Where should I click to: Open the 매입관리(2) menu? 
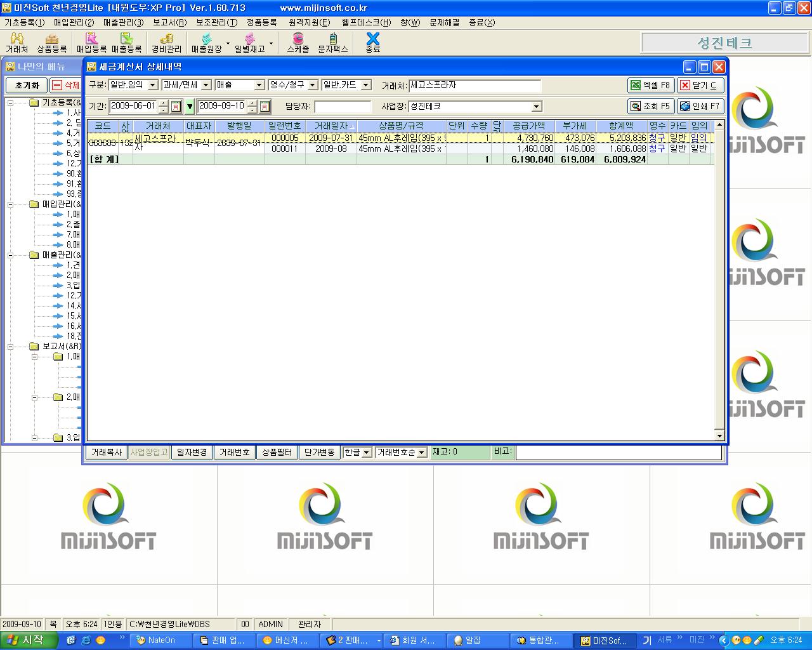pos(74,22)
